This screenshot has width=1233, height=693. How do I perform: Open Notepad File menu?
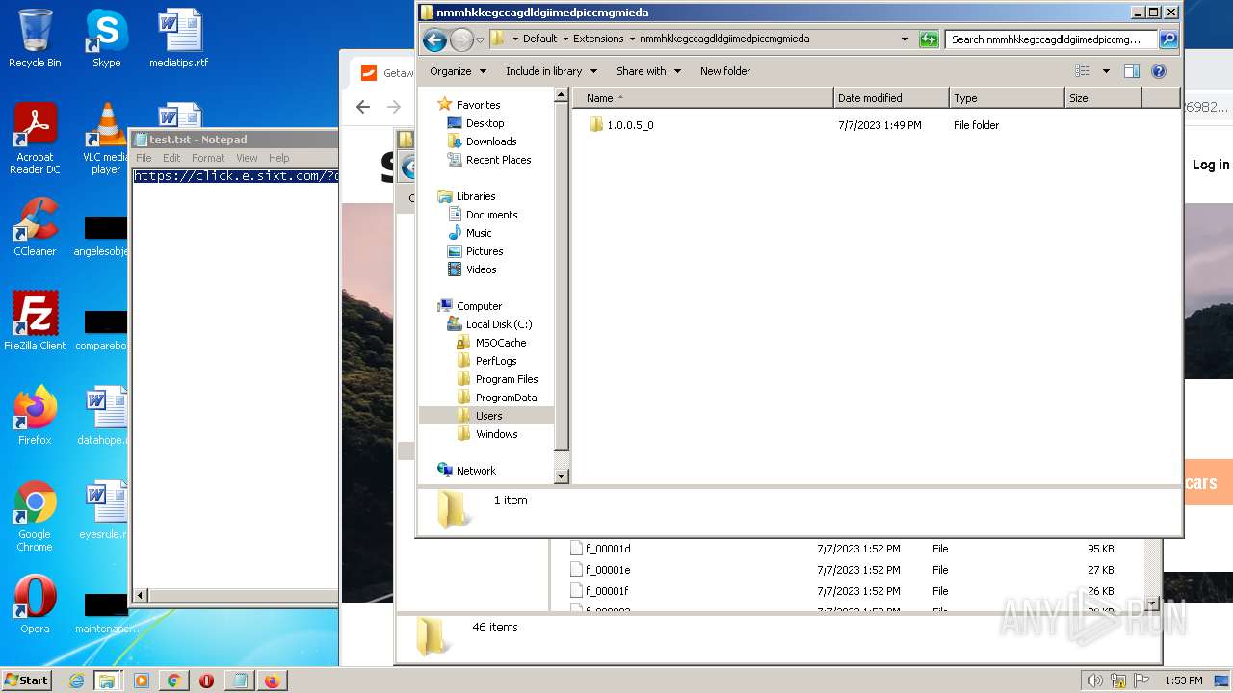(144, 158)
